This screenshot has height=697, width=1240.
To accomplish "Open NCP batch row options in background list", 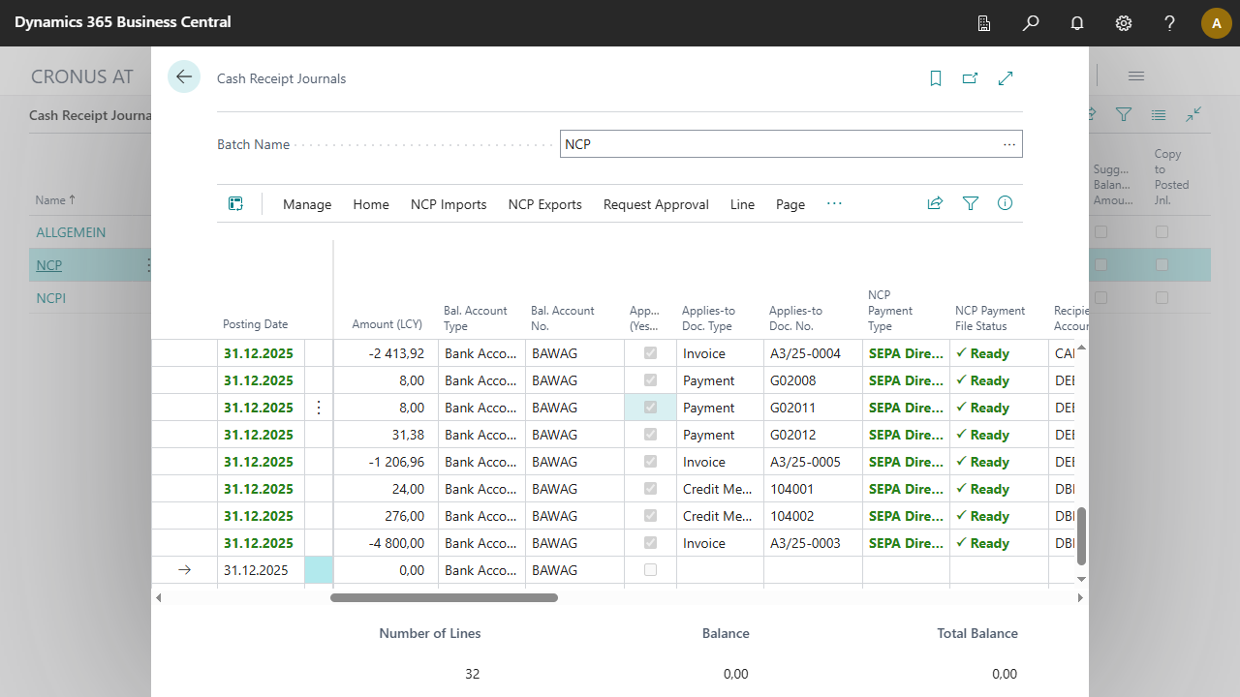I will pyautogui.click(x=148, y=265).
